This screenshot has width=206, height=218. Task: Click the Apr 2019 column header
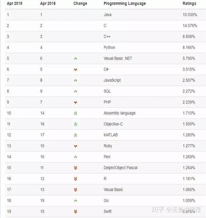pos(14,4)
